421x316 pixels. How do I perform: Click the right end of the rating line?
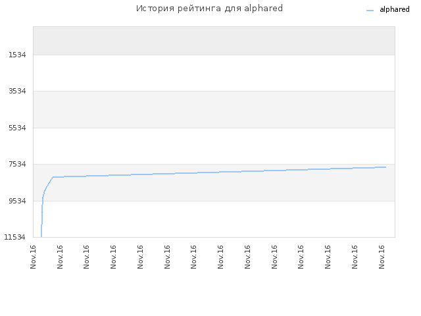[385, 167]
